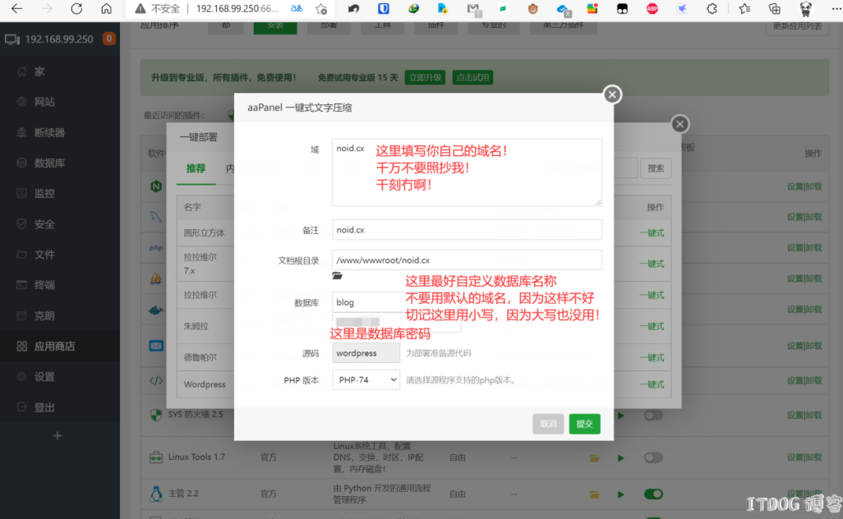Click the 点击试用 button

click(472, 77)
